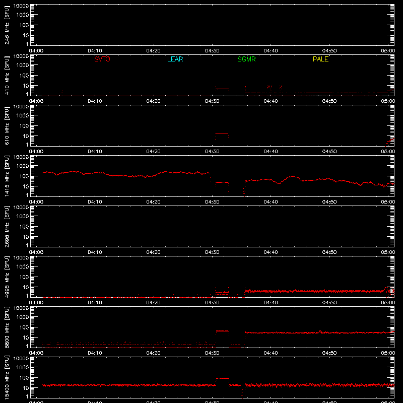Select the 245 MHz [SFU] axis label
This screenshot has width=403, height=403.
coord(7,25)
